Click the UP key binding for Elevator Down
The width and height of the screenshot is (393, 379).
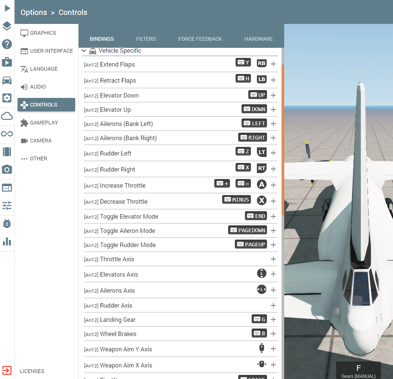(x=257, y=95)
